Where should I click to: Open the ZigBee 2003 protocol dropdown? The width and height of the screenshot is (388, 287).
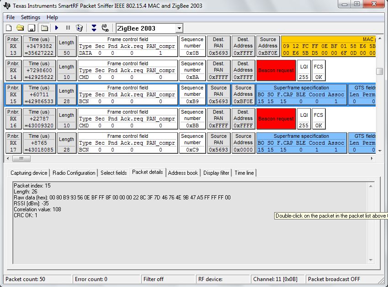(x=180, y=28)
